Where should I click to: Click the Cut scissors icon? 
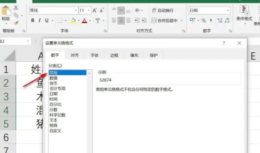pyautogui.click(x=16, y=8)
